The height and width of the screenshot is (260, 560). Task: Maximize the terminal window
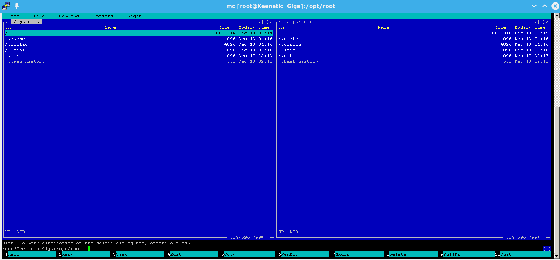tap(545, 6)
